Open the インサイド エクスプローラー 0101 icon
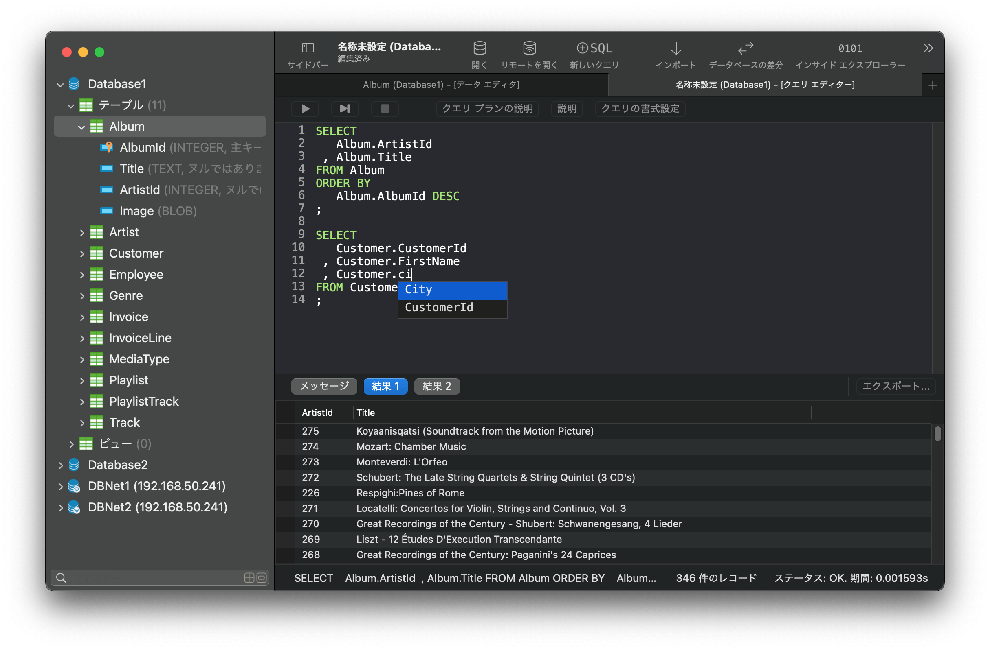This screenshot has height=651, width=990. (x=850, y=48)
